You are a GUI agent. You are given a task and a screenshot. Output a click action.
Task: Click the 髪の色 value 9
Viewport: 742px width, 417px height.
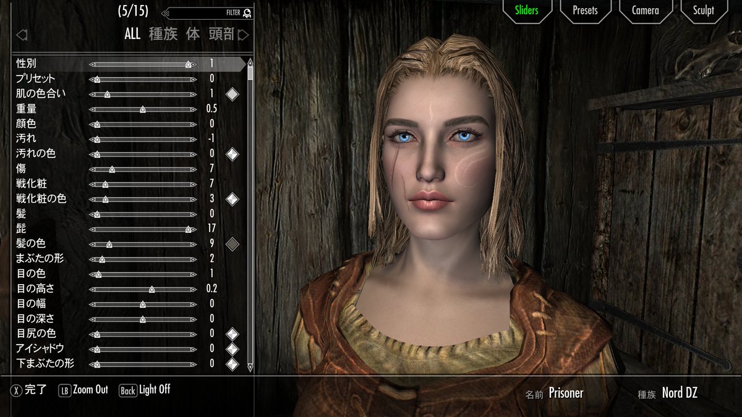click(x=211, y=243)
